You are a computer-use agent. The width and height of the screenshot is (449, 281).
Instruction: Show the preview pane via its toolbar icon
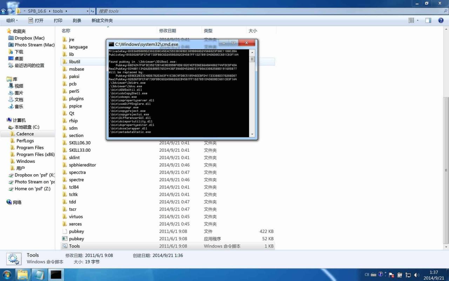[x=428, y=20]
